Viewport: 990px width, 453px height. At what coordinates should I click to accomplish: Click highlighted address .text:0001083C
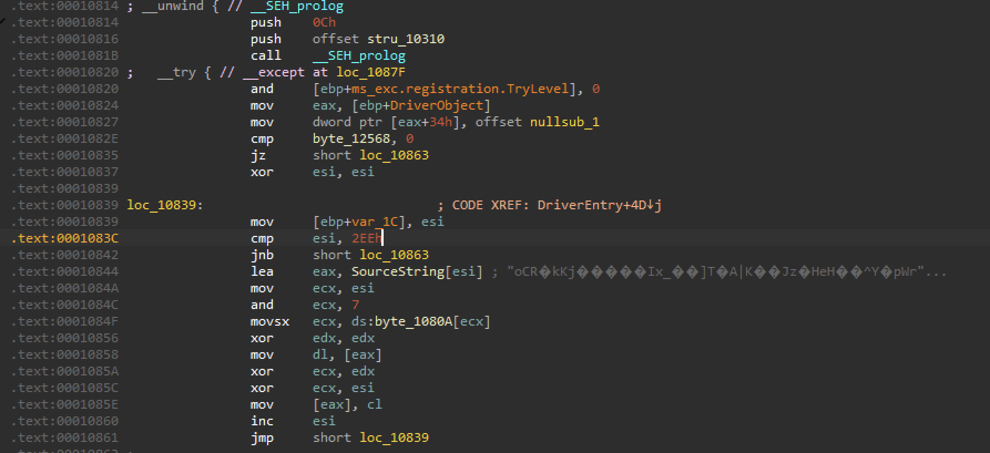click(x=65, y=238)
